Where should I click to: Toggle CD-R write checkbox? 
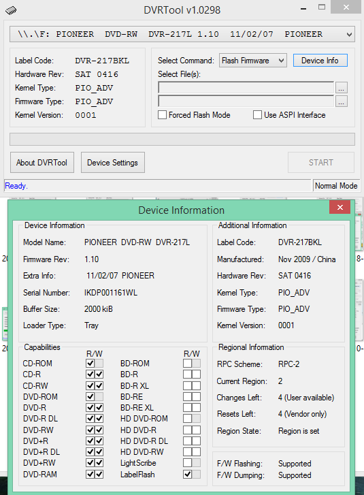click(99, 374)
